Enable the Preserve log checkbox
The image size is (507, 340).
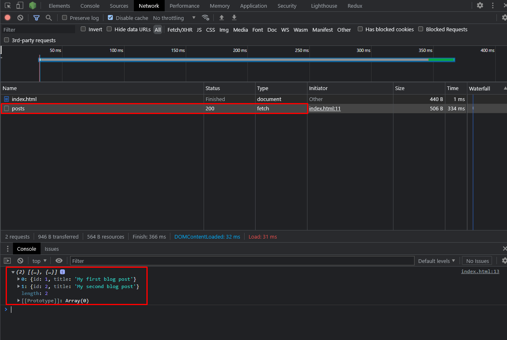64,18
